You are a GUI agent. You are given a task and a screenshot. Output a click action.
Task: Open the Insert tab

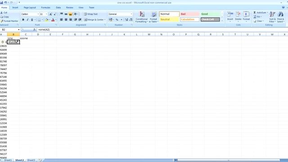click(x=15, y=8)
